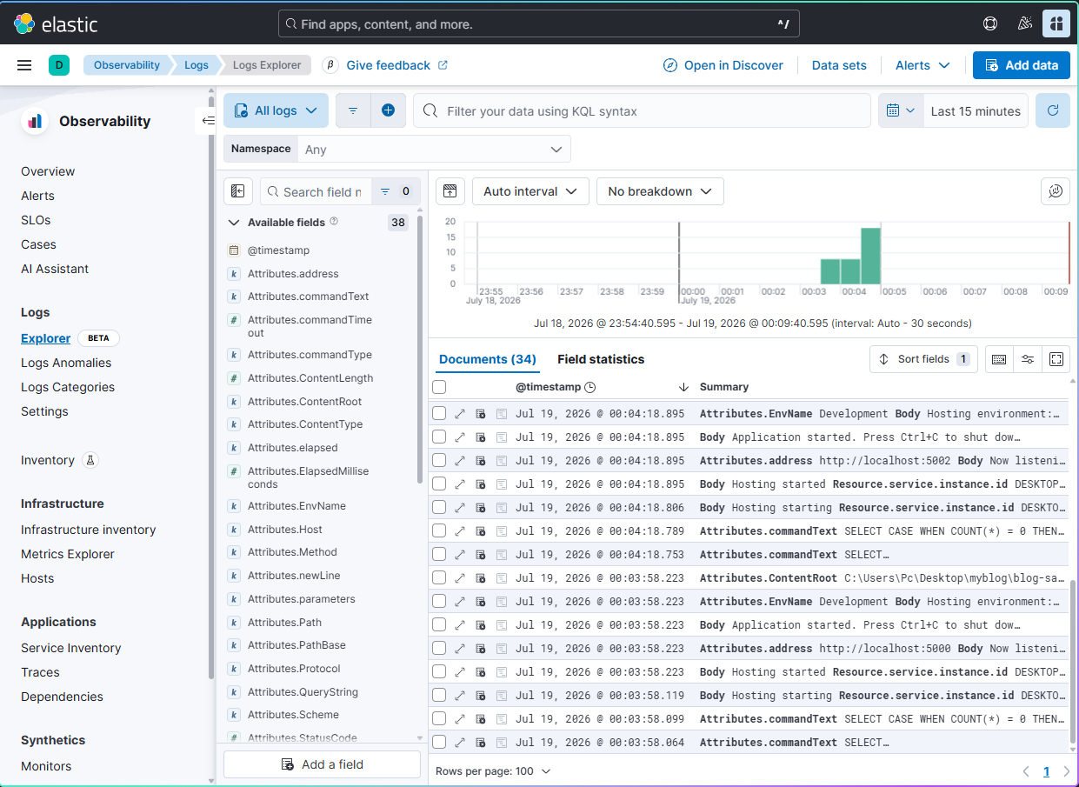Open the Auto interval dropdown

coord(530,191)
